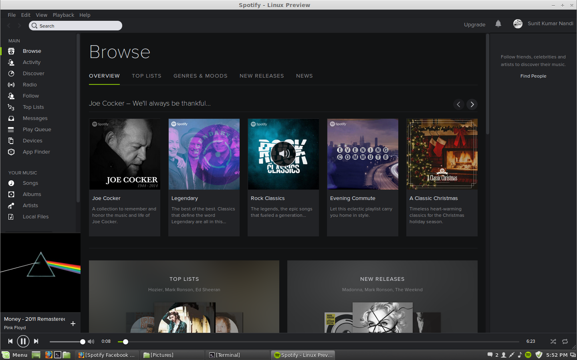This screenshot has width=577, height=360.
Task: Go back with navigation arrow
Action: 9,26
